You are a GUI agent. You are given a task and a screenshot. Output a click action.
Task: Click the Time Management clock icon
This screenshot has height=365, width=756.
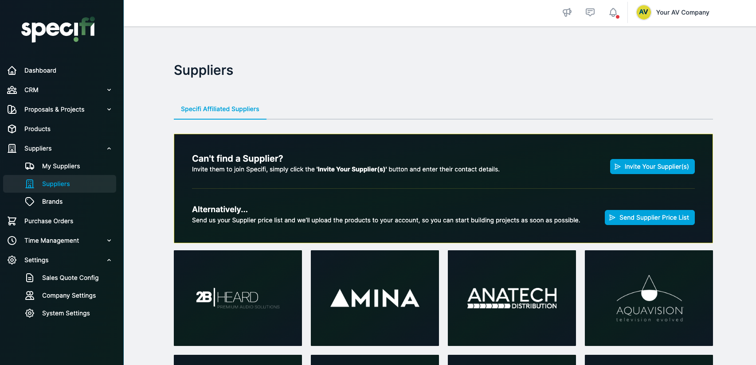[12, 241]
